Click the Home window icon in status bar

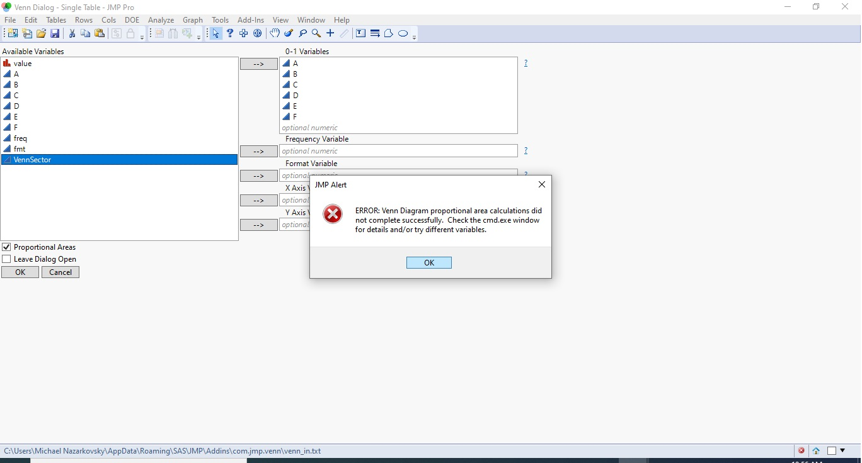[x=816, y=450]
